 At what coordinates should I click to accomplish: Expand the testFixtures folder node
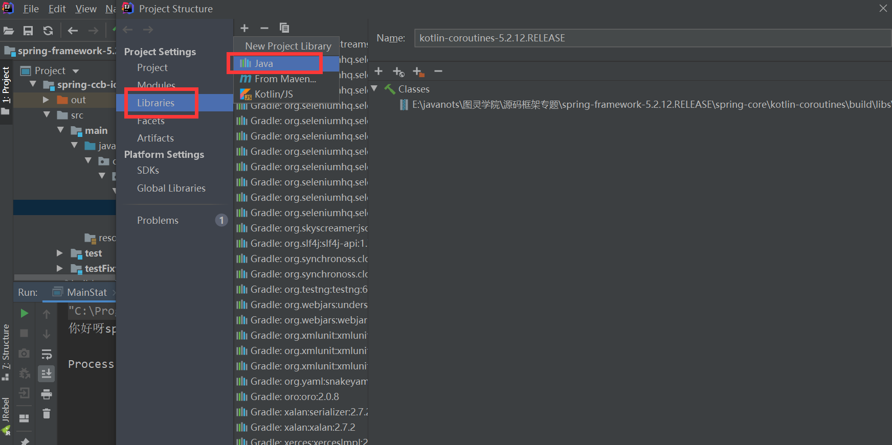[x=60, y=268]
